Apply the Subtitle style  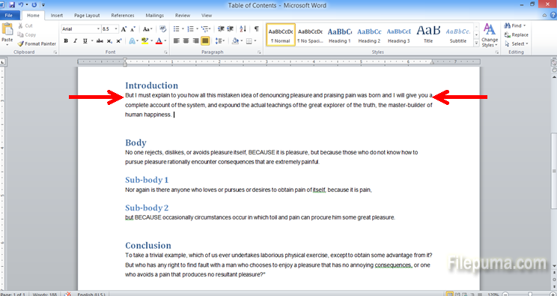[458, 35]
